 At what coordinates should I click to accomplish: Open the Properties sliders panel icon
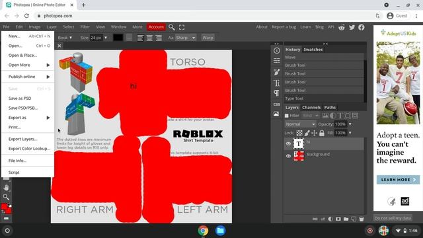click(x=276, y=61)
